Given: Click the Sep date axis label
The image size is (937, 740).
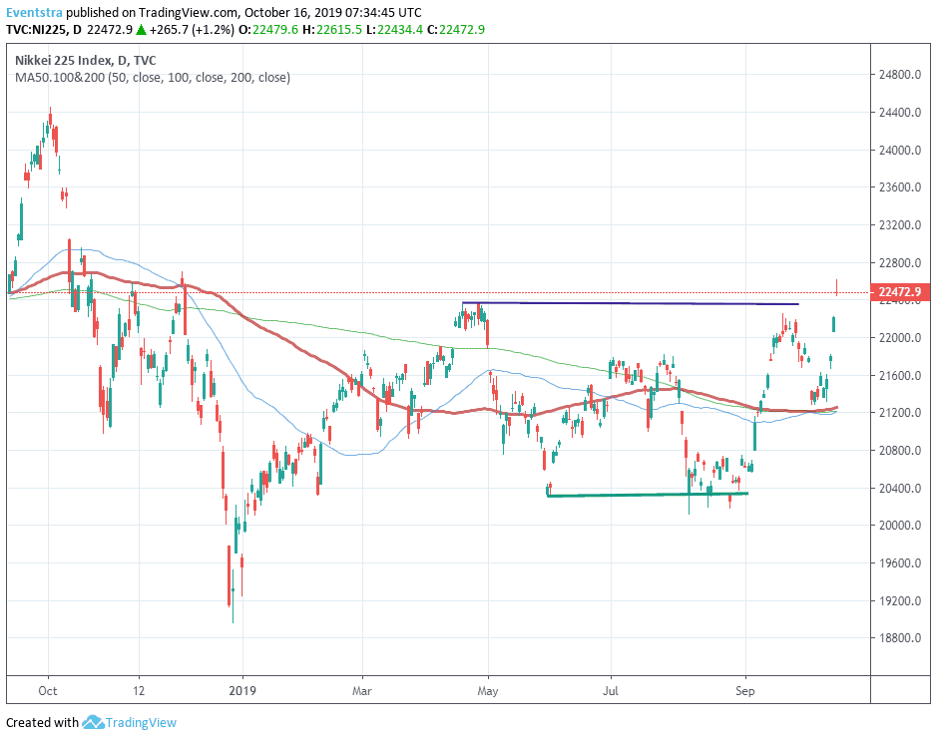Looking at the screenshot, I should tap(745, 691).
